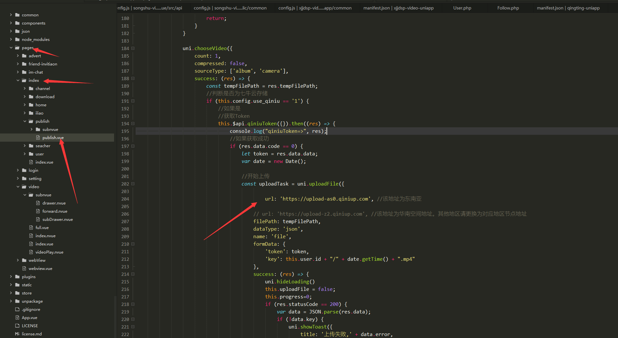Click the upload-as0.qiniup.com URL string
Image resolution: width=618 pixels, height=338 pixels.
326,199
